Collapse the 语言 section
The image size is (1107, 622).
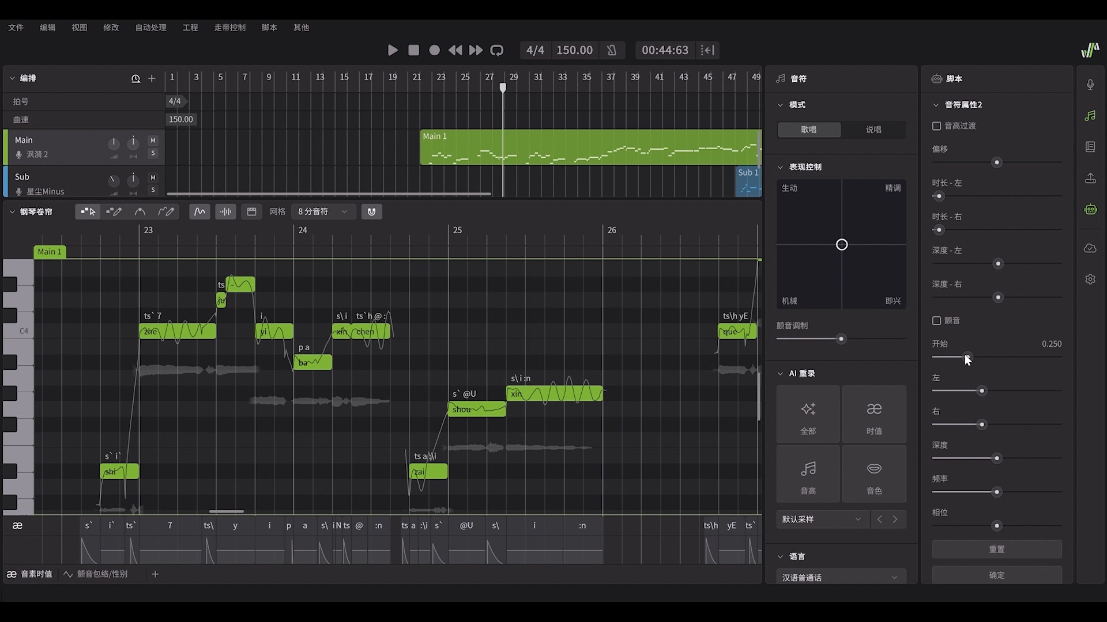pyautogui.click(x=781, y=557)
